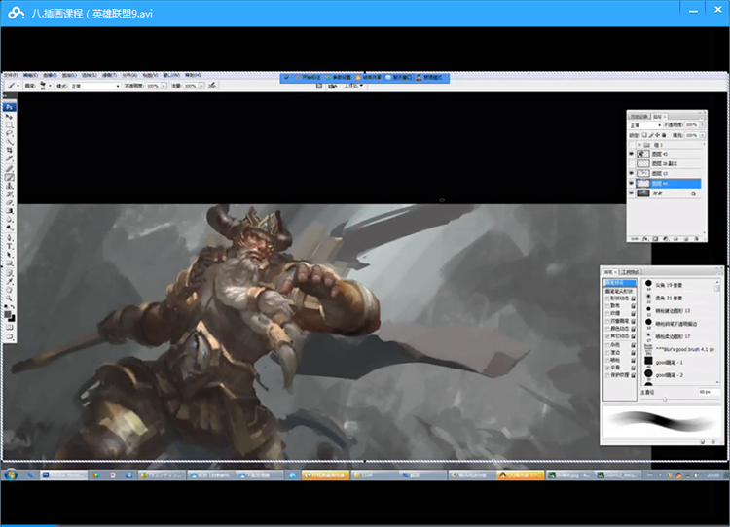Switch to 历史记录 history tab

click(x=640, y=117)
